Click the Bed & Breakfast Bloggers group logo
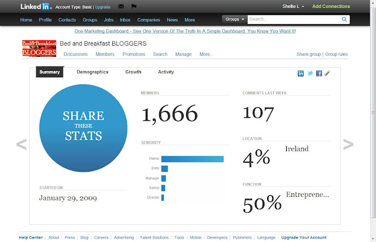The image size is (376, 242). click(39, 48)
